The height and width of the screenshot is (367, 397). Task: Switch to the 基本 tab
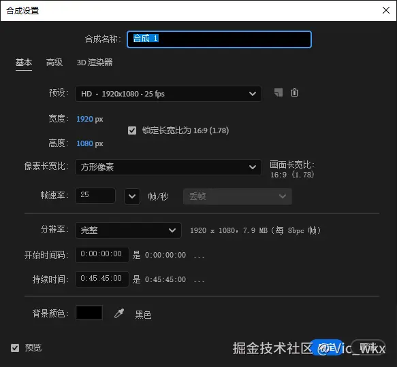pos(24,63)
